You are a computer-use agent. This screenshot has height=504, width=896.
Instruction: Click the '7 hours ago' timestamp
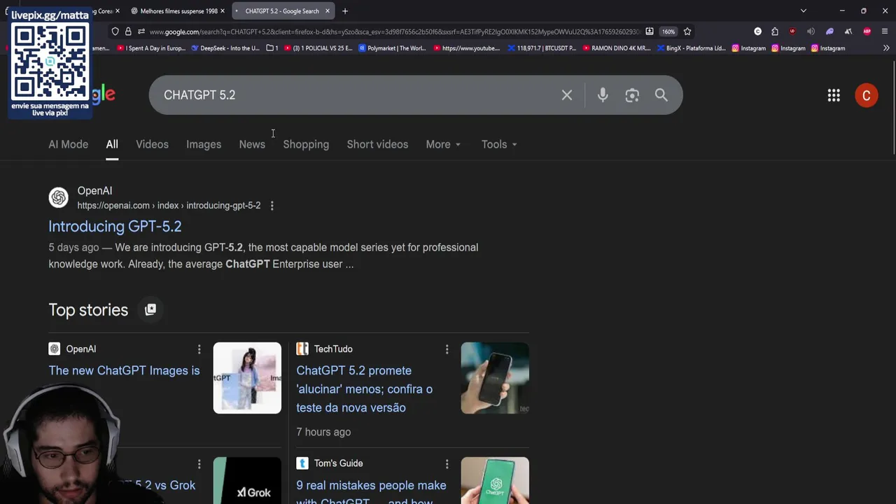click(x=323, y=432)
